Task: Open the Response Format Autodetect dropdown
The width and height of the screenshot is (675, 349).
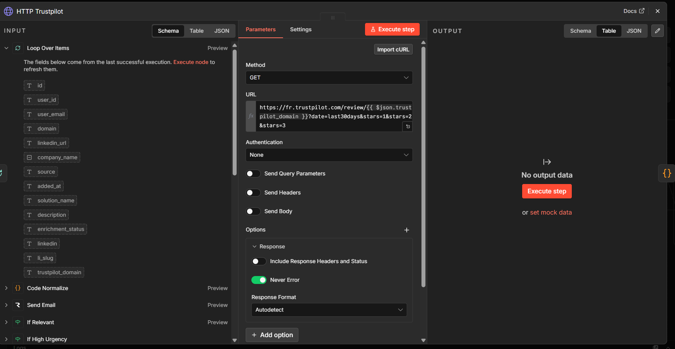Action: click(x=329, y=310)
